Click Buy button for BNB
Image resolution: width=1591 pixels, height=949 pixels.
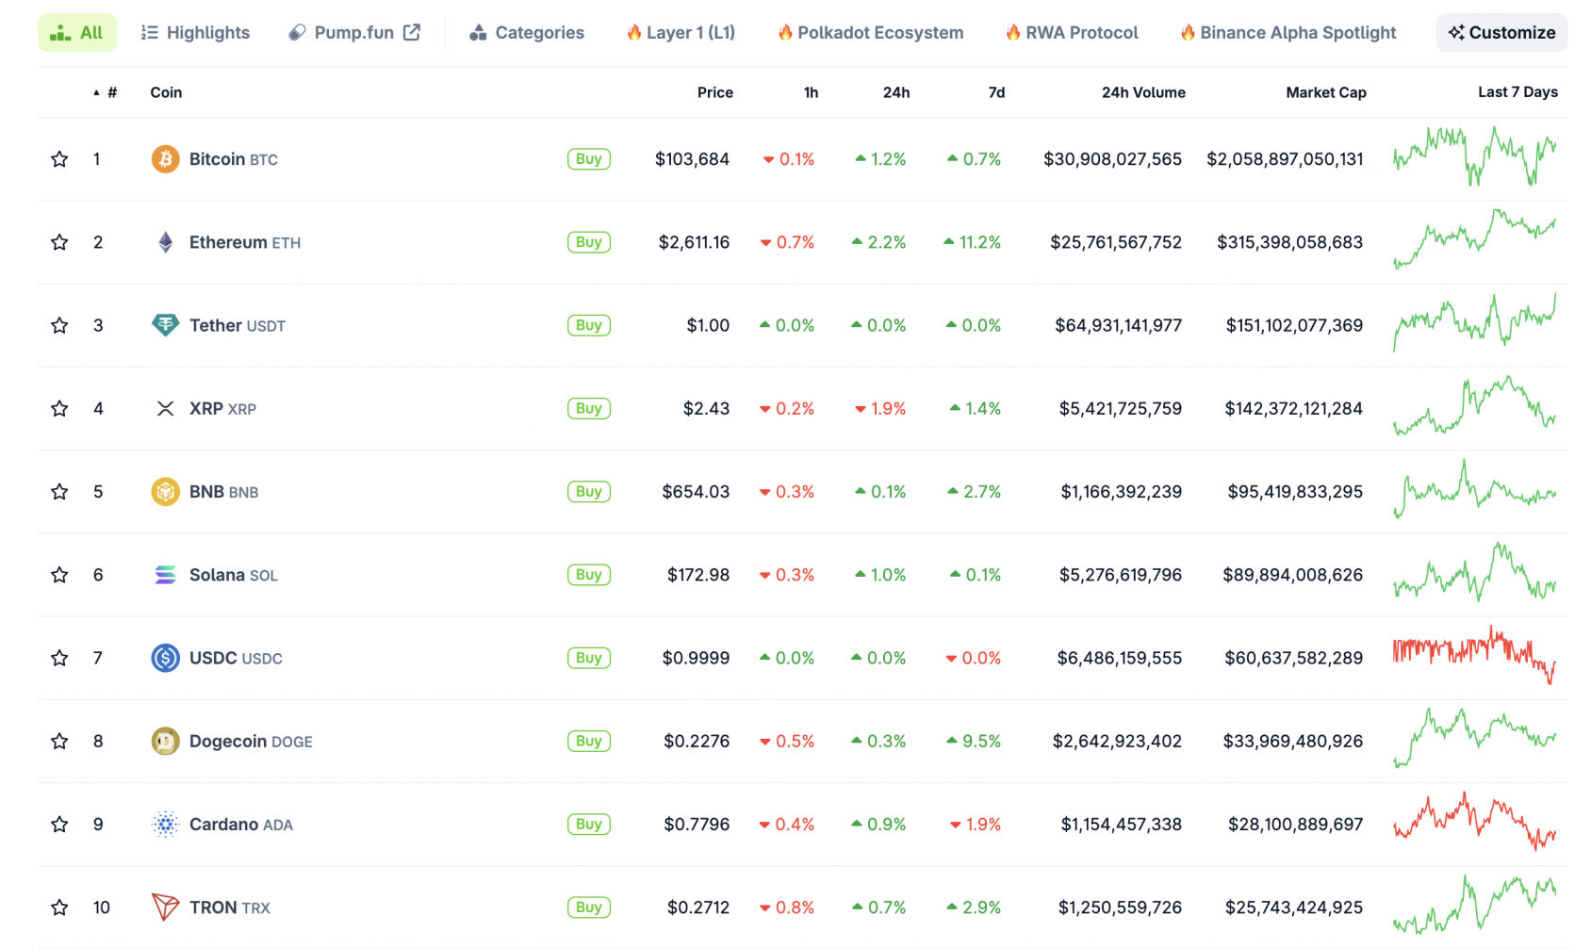click(589, 491)
